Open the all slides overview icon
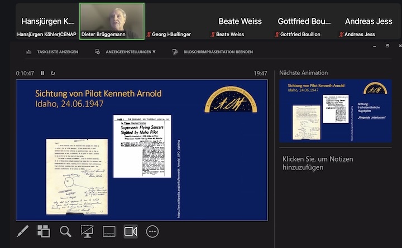Viewport: 402px width, 248px height. (44, 231)
